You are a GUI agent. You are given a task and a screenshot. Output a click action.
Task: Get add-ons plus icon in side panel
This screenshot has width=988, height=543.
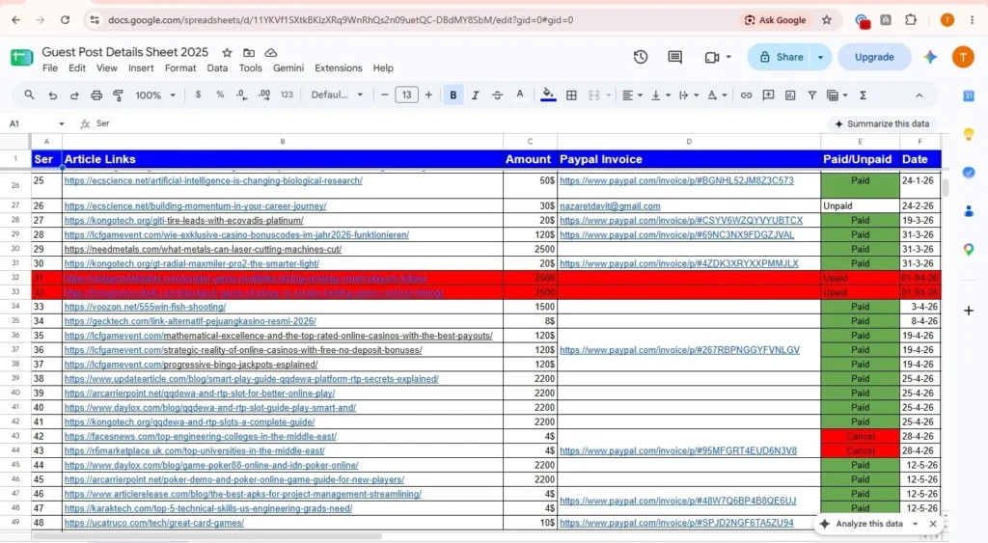tap(969, 310)
